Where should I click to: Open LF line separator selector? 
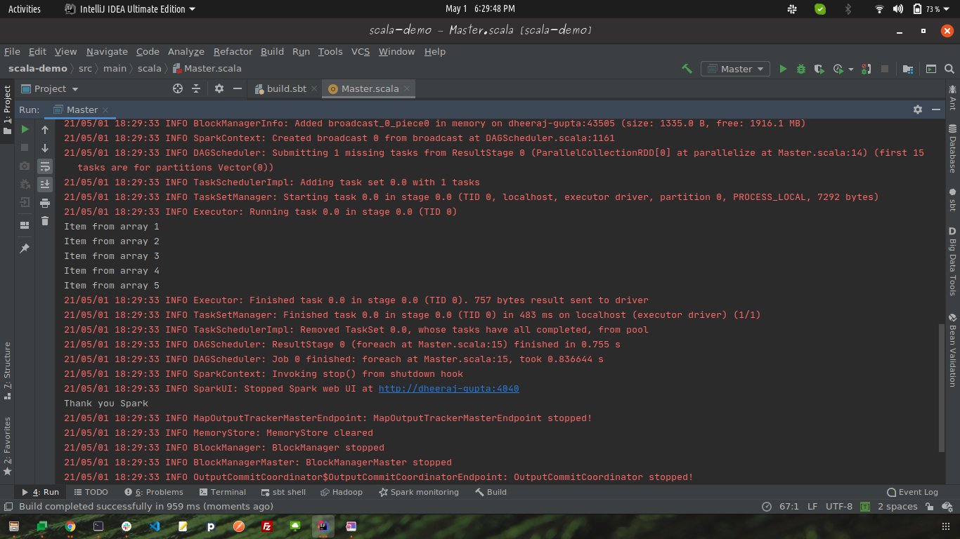(812, 506)
